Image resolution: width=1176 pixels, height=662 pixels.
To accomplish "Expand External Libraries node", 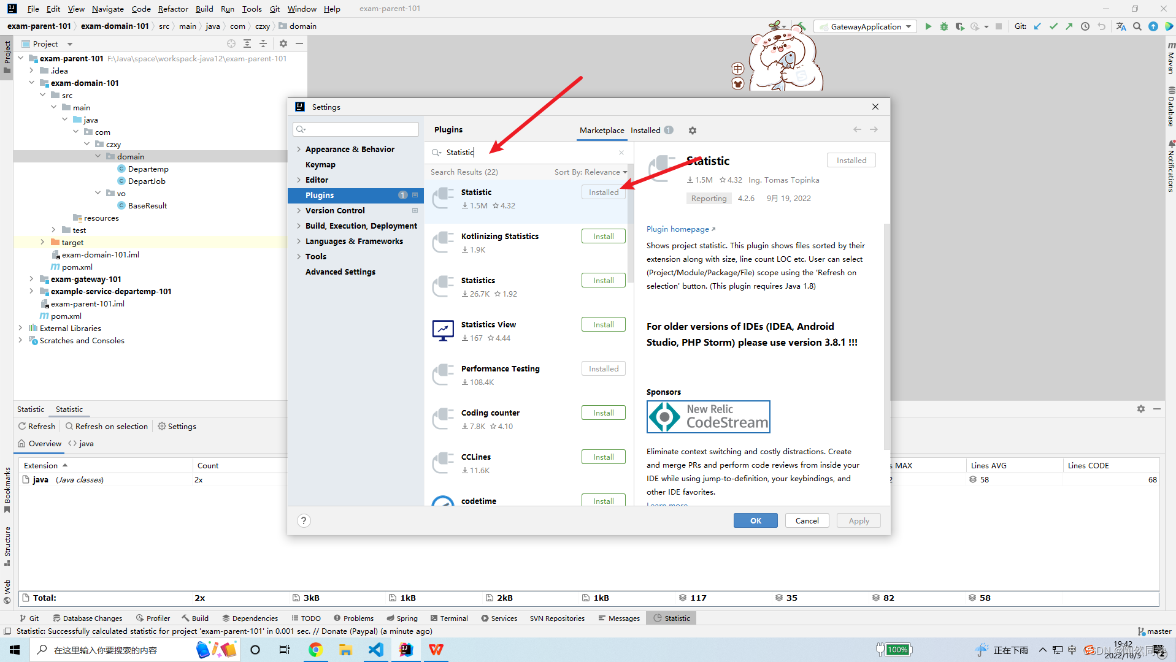I will coord(21,328).
